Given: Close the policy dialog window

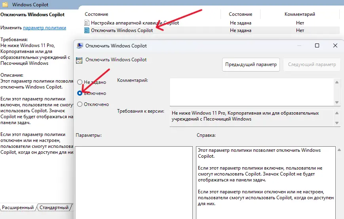Looking at the screenshot, I should (x=335, y=45).
